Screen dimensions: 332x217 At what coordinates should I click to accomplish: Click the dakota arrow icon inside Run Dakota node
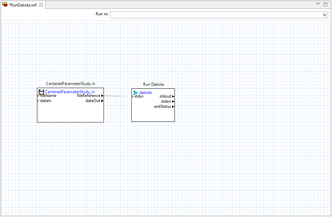click(135, 92)
